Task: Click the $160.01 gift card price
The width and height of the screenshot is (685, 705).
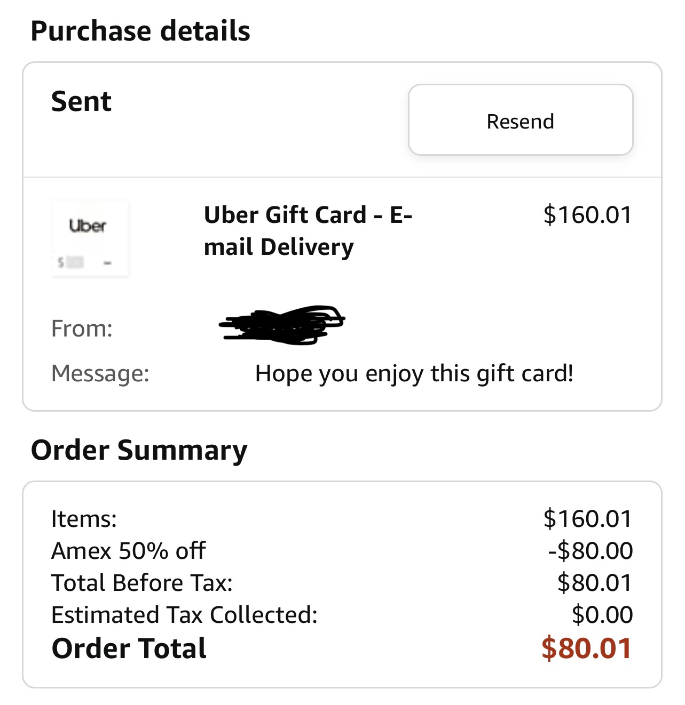Action: point(587,214)
